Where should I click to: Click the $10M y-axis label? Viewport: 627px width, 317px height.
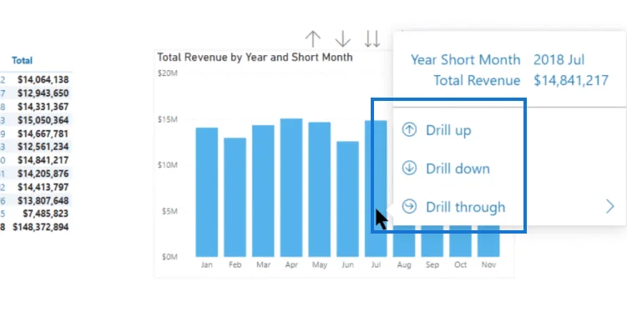tap(168, 164)
